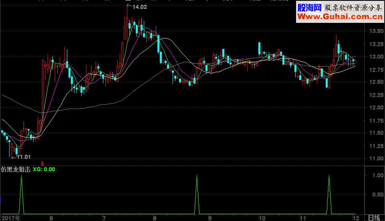Select month 6 on the time axis
Screen dimensions: 385x221
(51, 218)
